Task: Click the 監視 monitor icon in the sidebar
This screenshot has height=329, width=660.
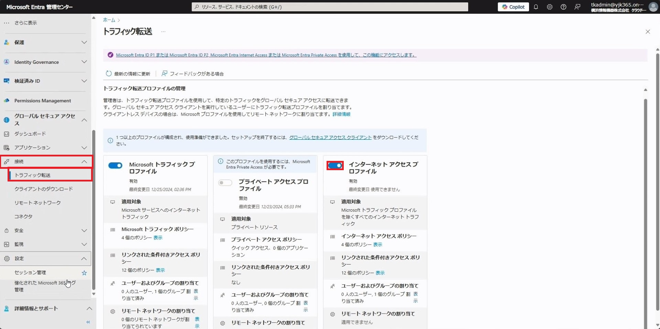Action: click(x=7, y=245)
